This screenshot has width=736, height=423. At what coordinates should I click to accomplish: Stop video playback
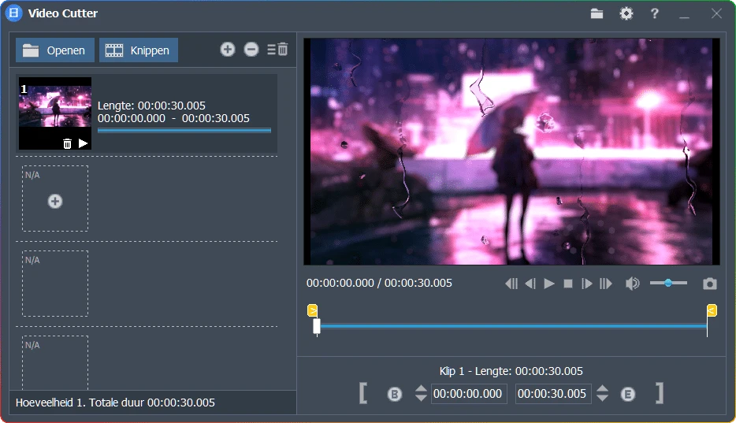click(x=568, y=284)
